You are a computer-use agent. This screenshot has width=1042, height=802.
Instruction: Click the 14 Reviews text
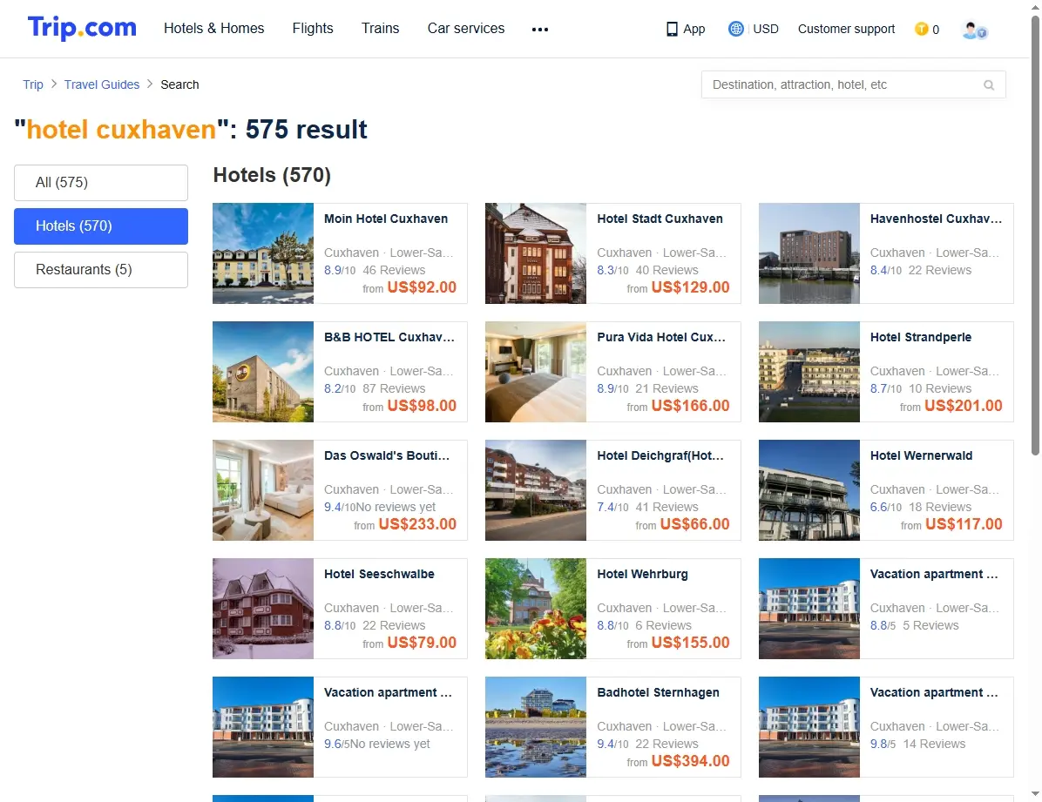pos(934,744)
